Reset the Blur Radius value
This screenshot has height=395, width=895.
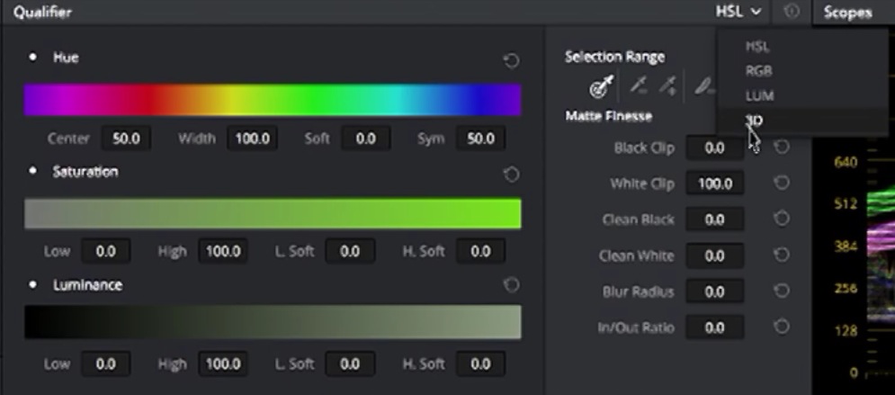(782, 292)
